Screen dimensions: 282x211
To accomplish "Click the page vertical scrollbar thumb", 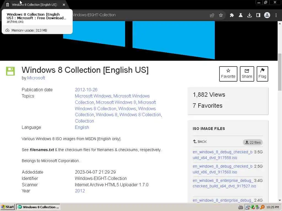I will (x=280, y=72).
